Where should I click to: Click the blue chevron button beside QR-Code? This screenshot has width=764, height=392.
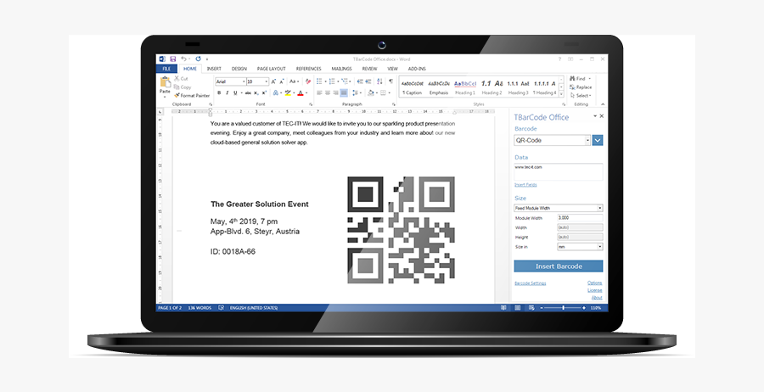pyautogui.click(x=598, y=140)
